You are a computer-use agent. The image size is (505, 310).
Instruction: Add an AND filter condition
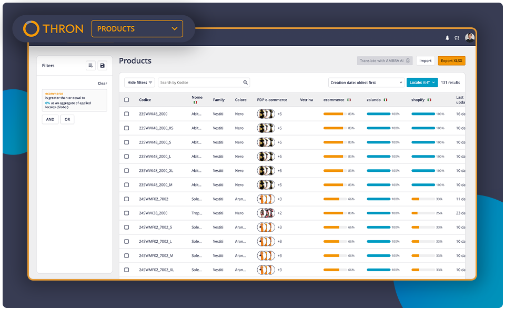[50, 119]
